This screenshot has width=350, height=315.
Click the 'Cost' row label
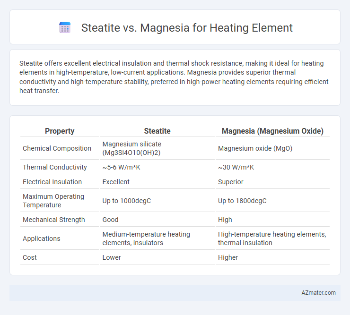pyautogui.click(x=29, y=257)
